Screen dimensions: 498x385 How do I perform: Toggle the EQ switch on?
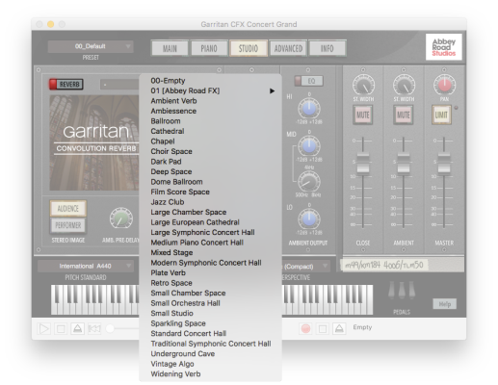click(308, 81)
